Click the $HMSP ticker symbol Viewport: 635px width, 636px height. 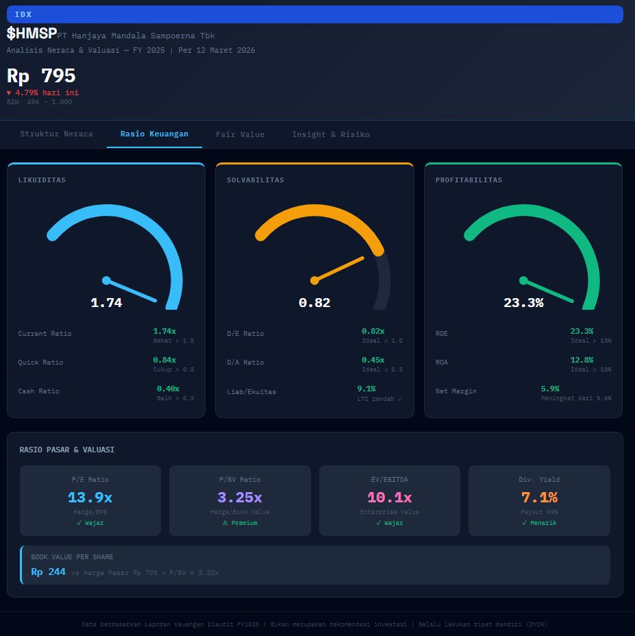[32, 34]
